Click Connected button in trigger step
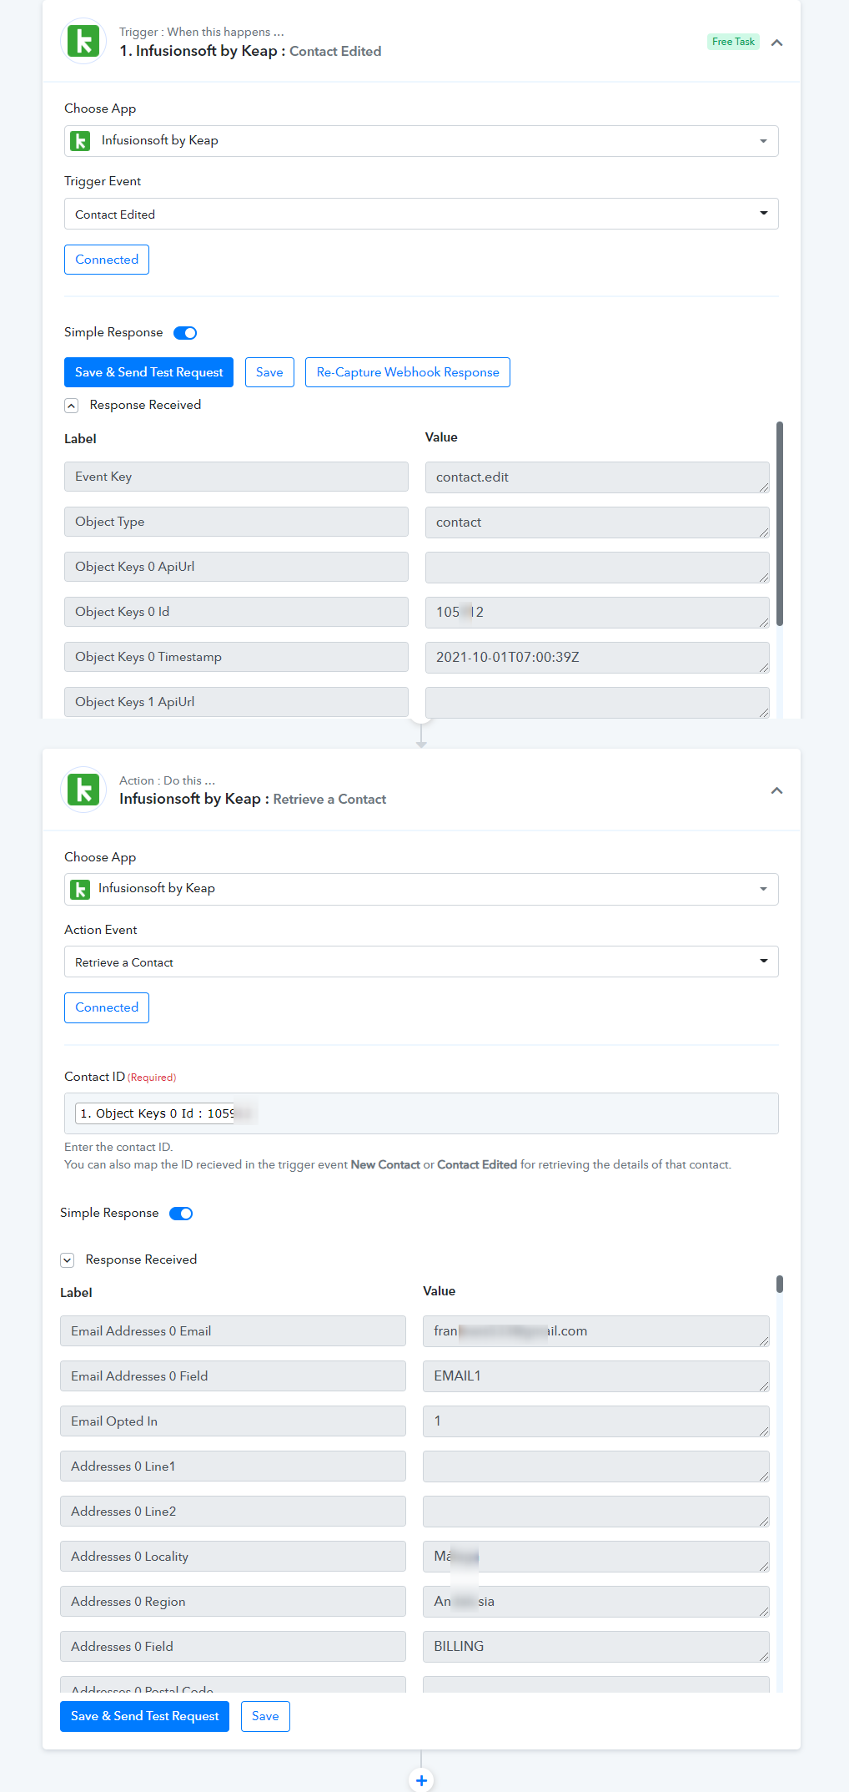 click(x=107, y=260)
